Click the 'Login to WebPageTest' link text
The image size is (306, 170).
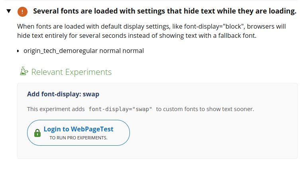tap(78, 129)
